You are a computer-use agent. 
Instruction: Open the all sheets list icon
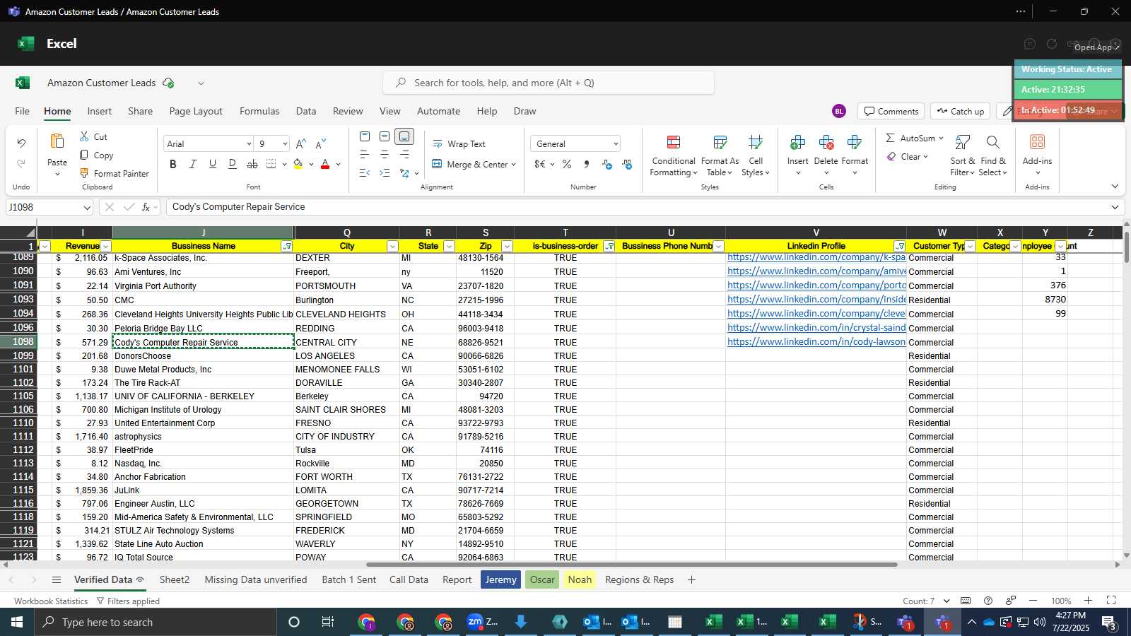click(x=57, y=579)
